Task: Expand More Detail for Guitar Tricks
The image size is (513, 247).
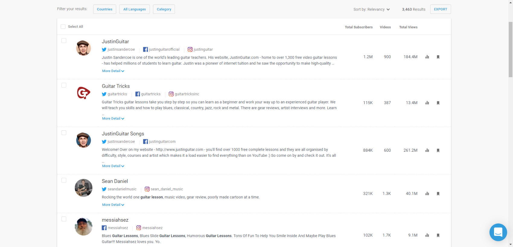Action: coord(113,119)
